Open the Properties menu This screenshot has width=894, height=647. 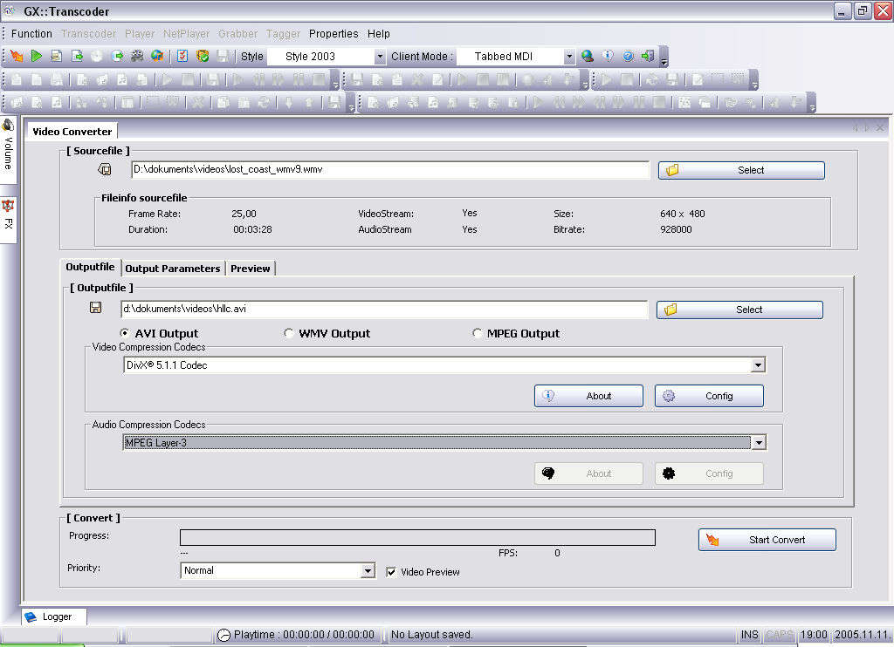(x=334, y=34)
